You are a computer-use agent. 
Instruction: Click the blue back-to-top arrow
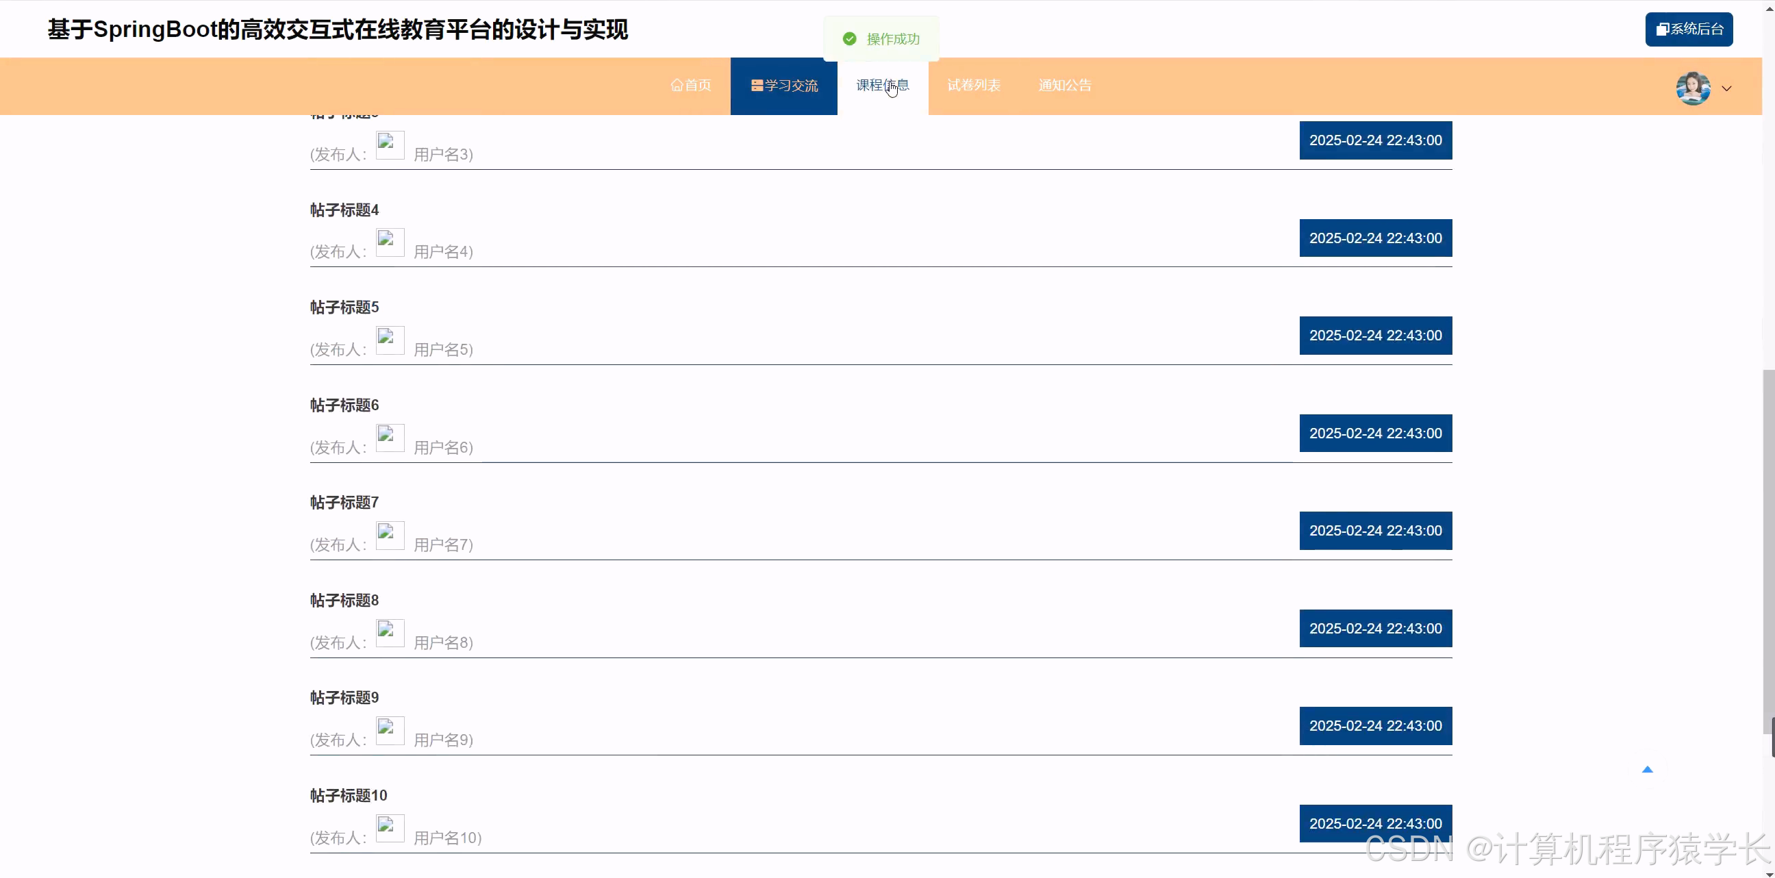click(1647, 769)
